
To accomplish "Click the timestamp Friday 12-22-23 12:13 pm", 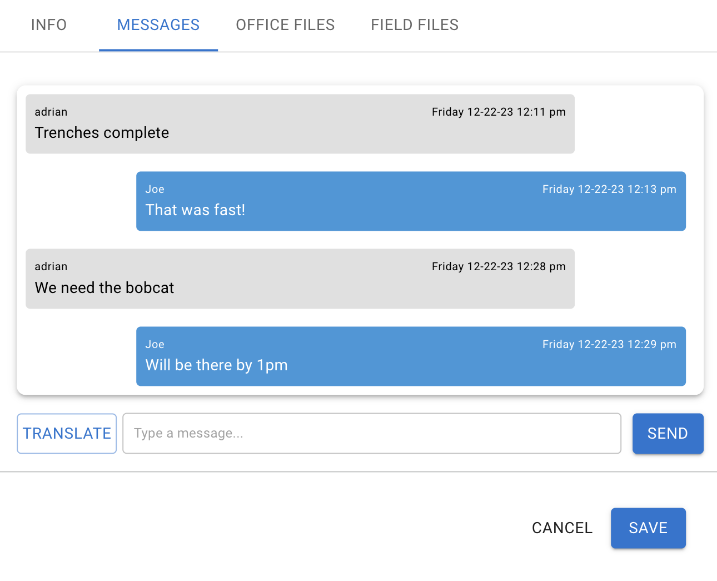I will (609, 189).
